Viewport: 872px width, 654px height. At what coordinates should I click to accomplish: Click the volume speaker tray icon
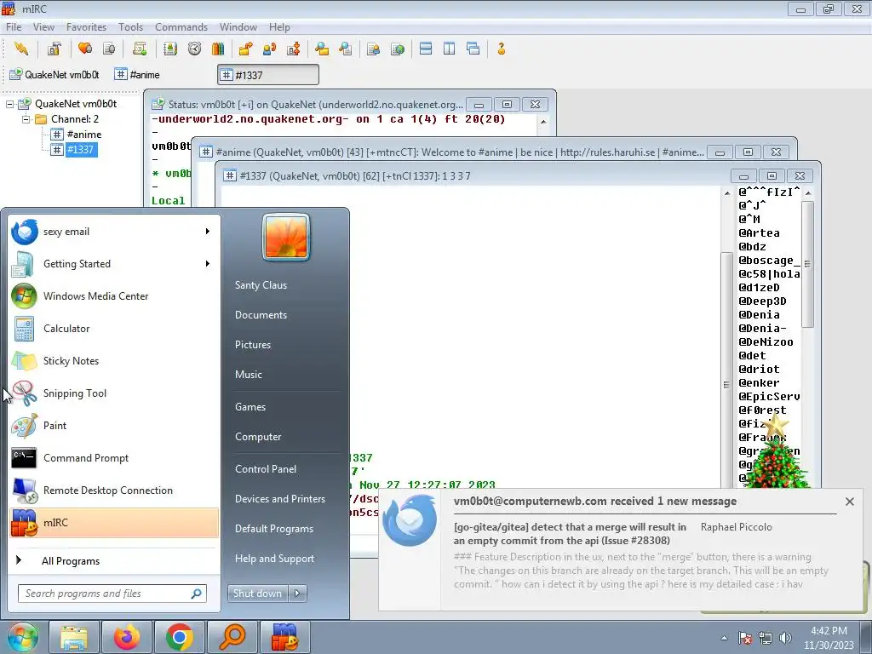coord(786,638)
